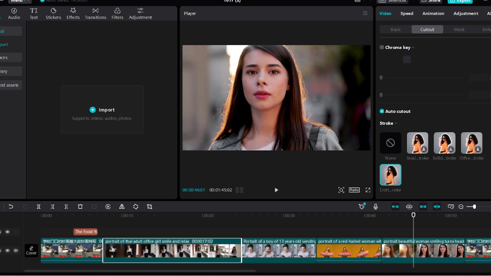Viewport: 491px width, 276px height.
Task: Select the Dotted stroke thumbnail
Action: [x=390, y=175]
